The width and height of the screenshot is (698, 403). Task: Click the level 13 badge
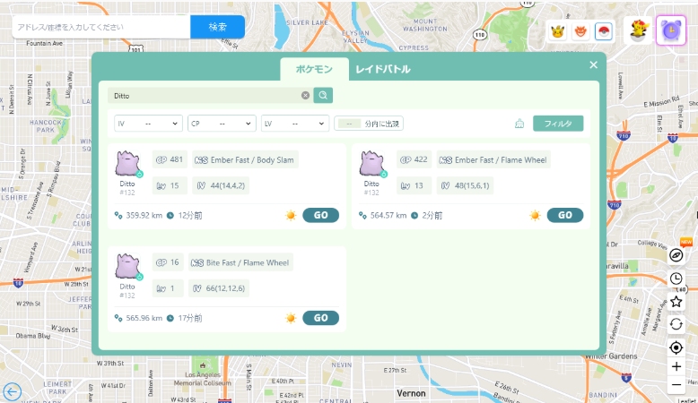[x=414, y=185]
